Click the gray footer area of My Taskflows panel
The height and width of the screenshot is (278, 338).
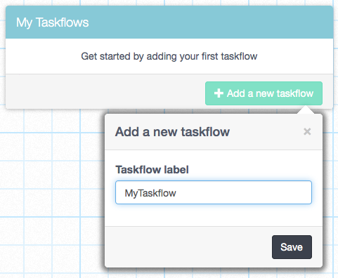pos(105,91)
